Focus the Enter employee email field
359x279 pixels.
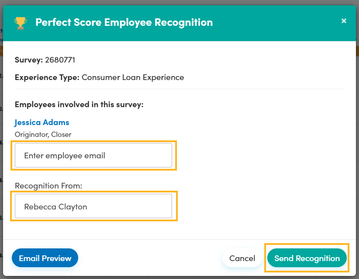(x=93, y=155)
